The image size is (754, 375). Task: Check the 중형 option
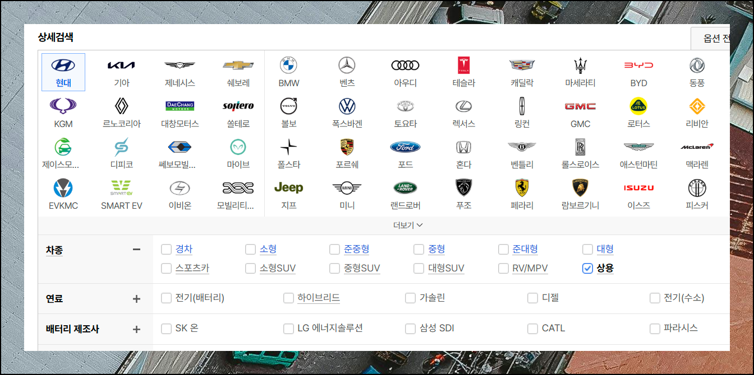[419, 249]
